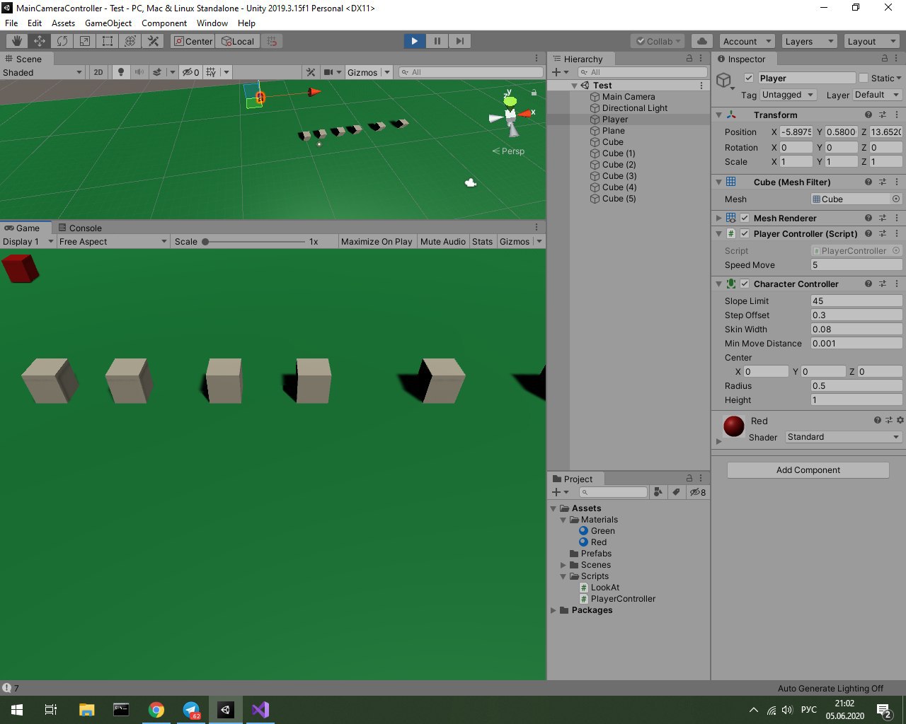Open Display 1 dropdown
The height and width of the screenshot is (724, 906).
point(28,242)
